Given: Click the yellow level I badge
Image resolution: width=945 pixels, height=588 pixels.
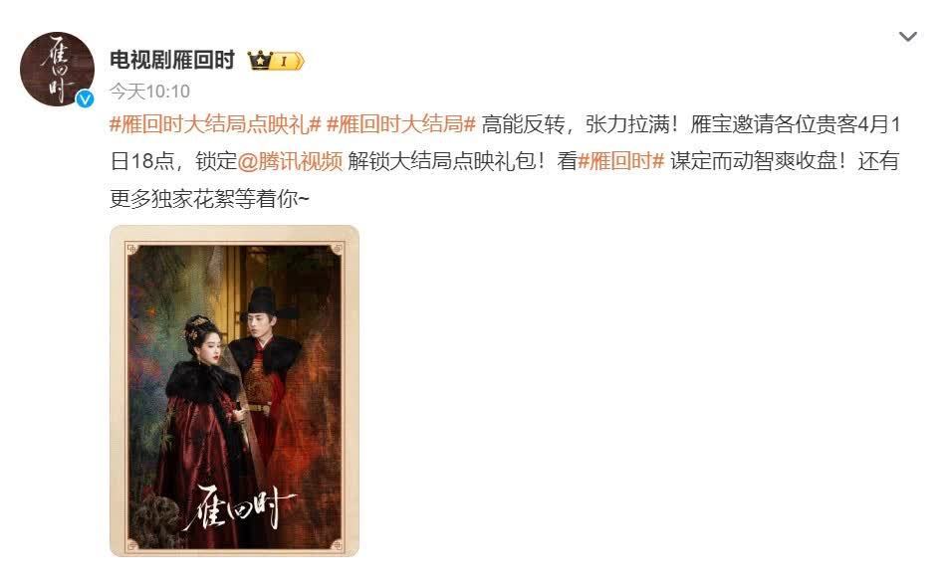Looking at the screenshot, I should pyautogui.click(x=288, y=61).
